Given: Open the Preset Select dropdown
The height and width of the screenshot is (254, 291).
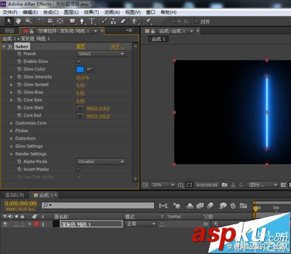Looking at the screenshot, I should pos(101,54).
